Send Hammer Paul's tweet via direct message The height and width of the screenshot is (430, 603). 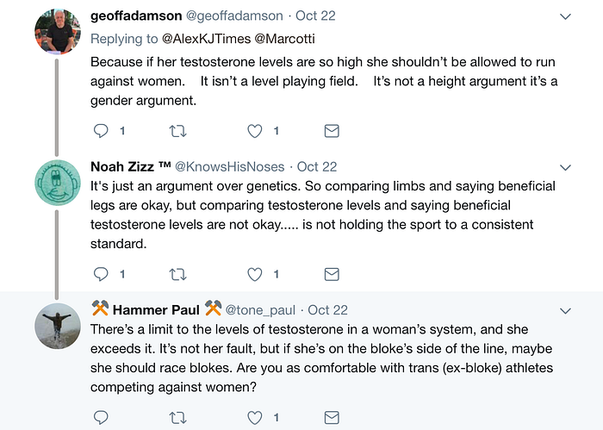(332, 417)
